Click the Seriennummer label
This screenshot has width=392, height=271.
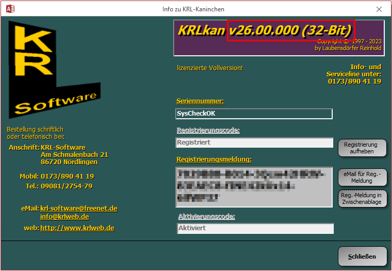(x=200, y=101)
